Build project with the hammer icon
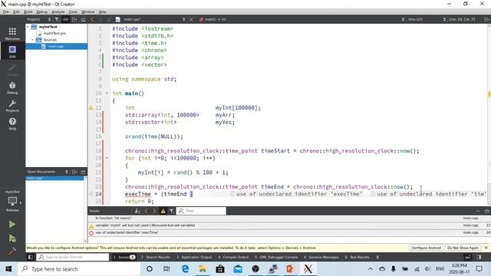This screenshot has width=491, height=276. click(12, 251)
